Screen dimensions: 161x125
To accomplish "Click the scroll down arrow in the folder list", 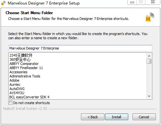I will (149, 96).
